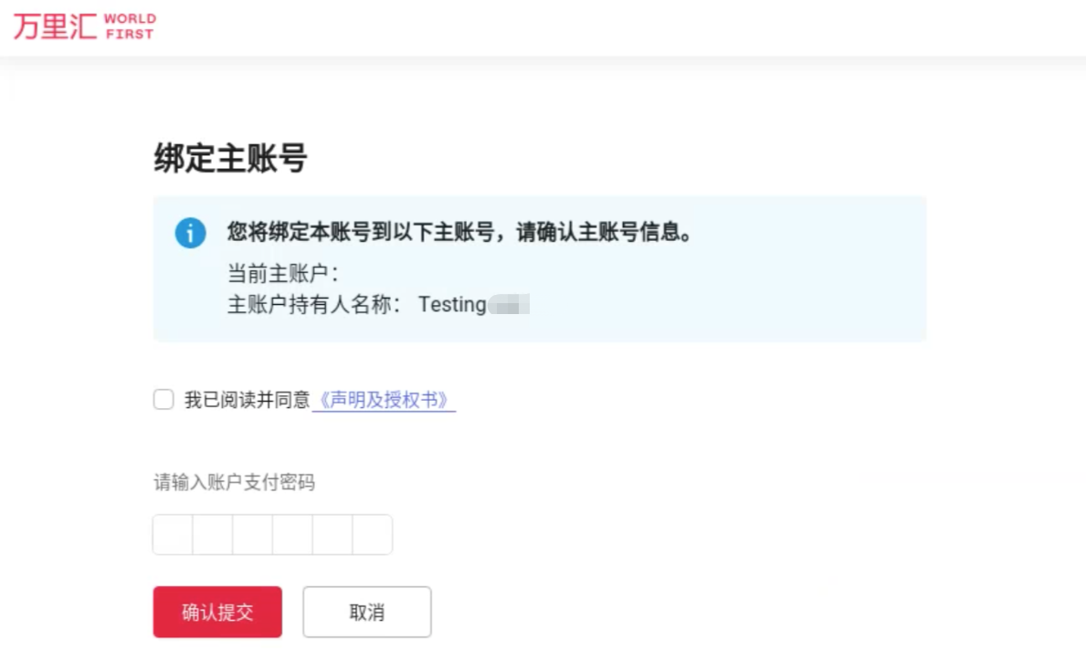The image size is (1086, 661).
Task: Click the blurred part of the holder name
Action: click(510, 305)
